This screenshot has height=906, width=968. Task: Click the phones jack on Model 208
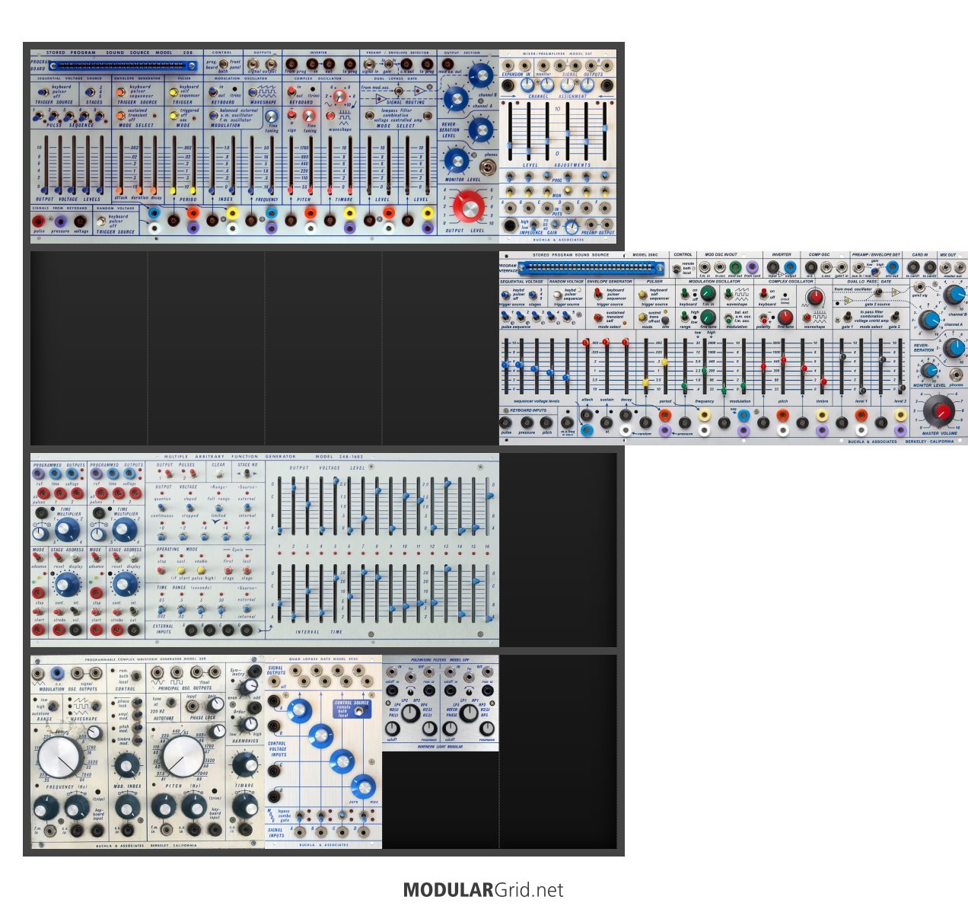click(488, 166)
